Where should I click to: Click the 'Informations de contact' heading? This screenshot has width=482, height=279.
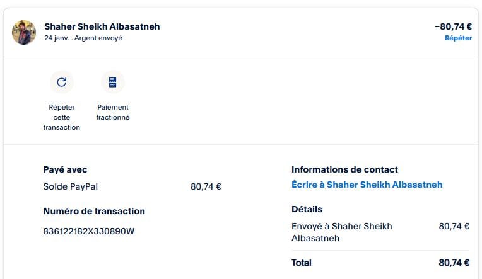[344, 169]
